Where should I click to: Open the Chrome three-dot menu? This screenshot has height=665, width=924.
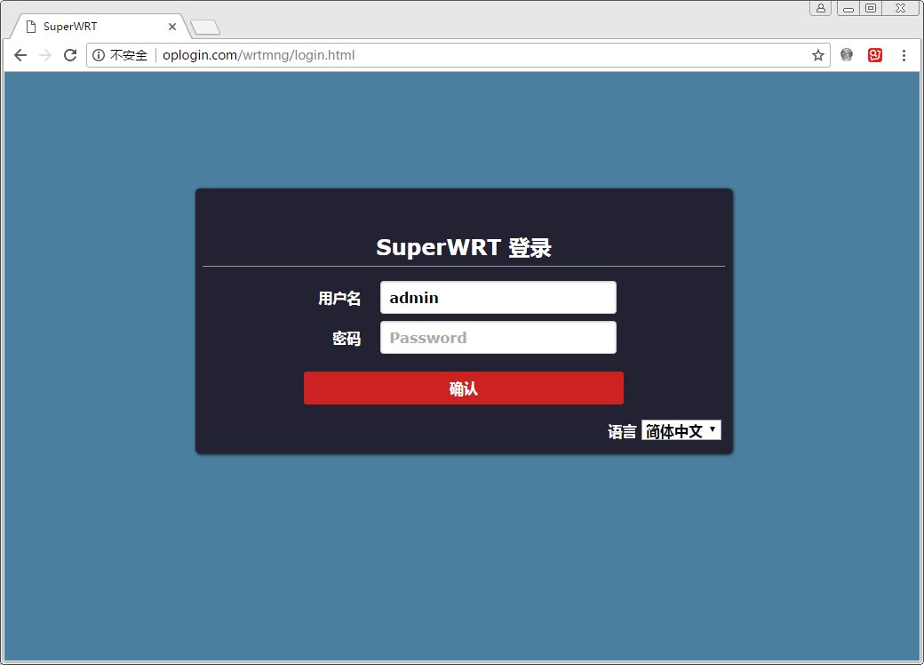click(x=904, y=55)
